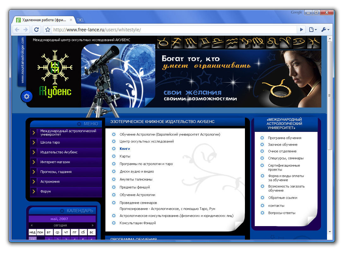This screenshot has height=253, width=345.
Task: Click the first zodiac symbol Taurus in banner
Action: click(x=163, y=42)
